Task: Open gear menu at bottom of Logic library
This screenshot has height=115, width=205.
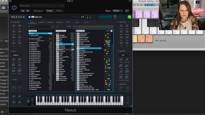Action: tap(2, 112)
